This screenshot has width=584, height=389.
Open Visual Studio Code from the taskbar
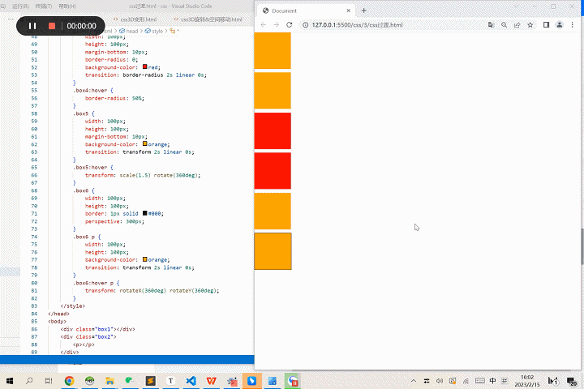[191, 381]
